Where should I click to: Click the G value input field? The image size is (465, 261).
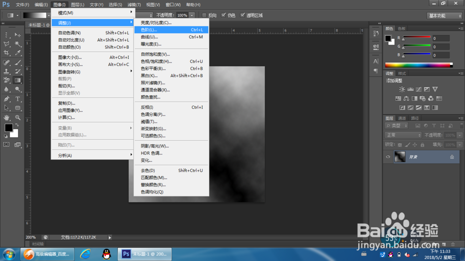click(441, 47)
